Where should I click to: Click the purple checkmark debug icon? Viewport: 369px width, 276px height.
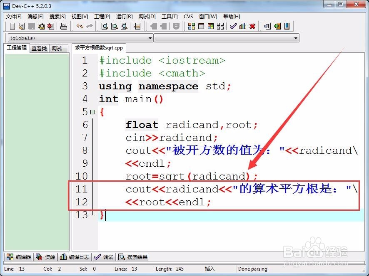tap(233, 26)
